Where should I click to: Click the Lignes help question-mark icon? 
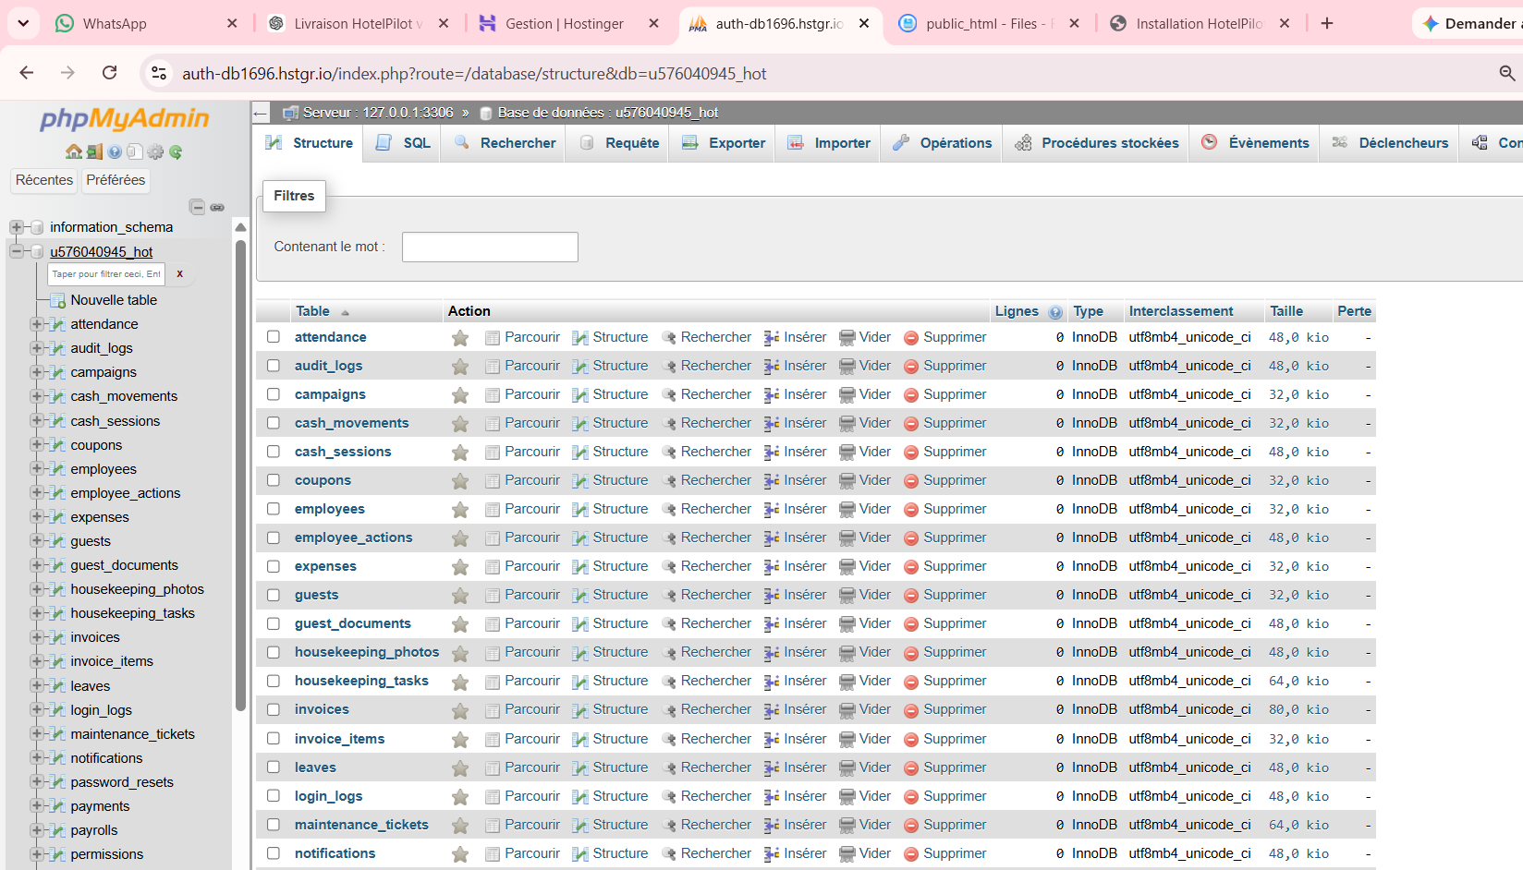(x=1055, y=312)
